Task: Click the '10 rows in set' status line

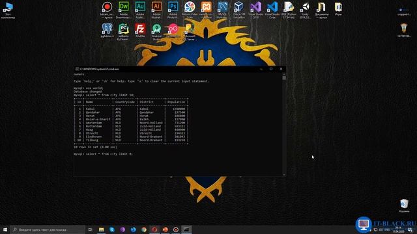Action: [96, 147]
